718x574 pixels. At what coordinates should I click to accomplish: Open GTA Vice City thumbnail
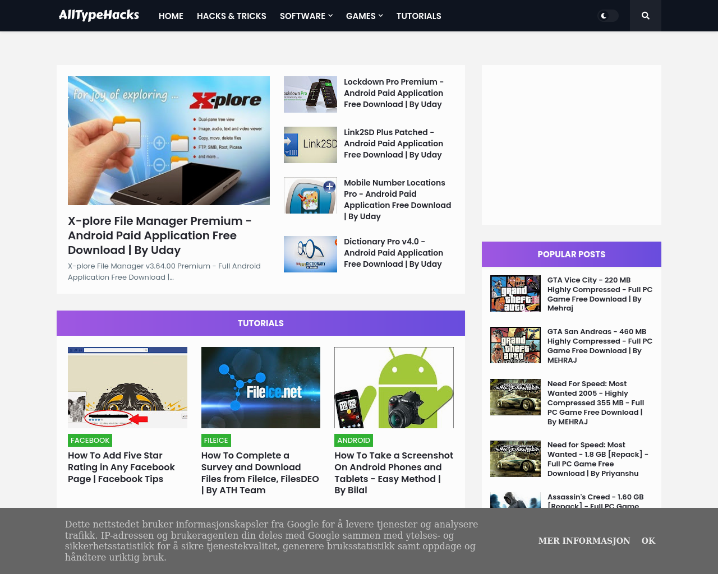click(516, 293)
